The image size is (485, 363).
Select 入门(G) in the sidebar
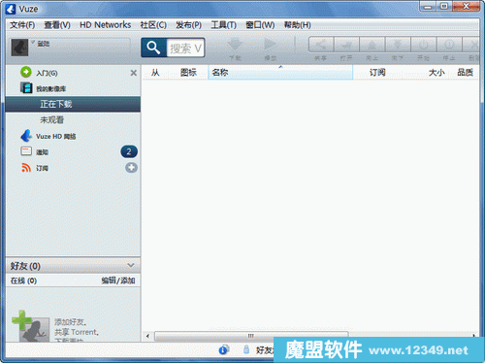(47, 73)
